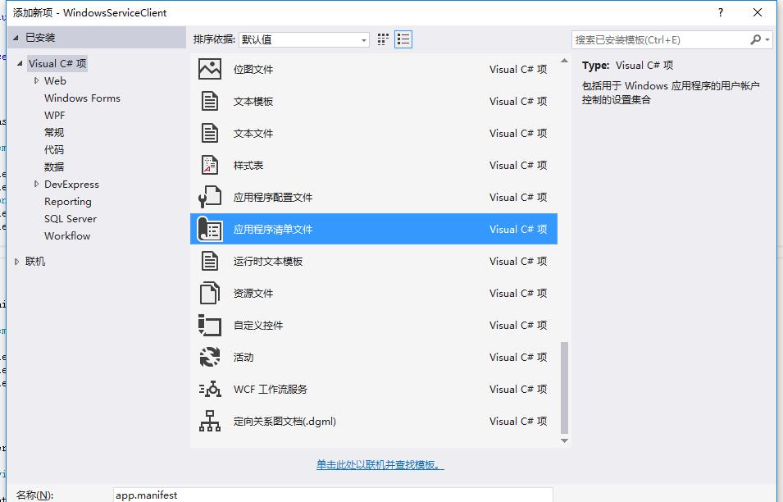The image size is (783, 502).
Task: Select Windows Forms category in tree
Action: [82, 98]
